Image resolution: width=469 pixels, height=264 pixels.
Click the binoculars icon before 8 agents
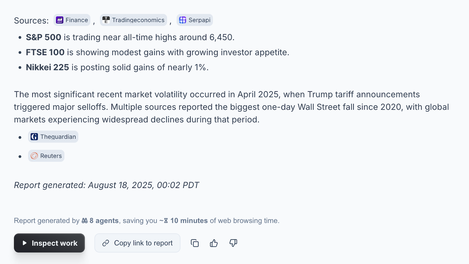point(85,221)
